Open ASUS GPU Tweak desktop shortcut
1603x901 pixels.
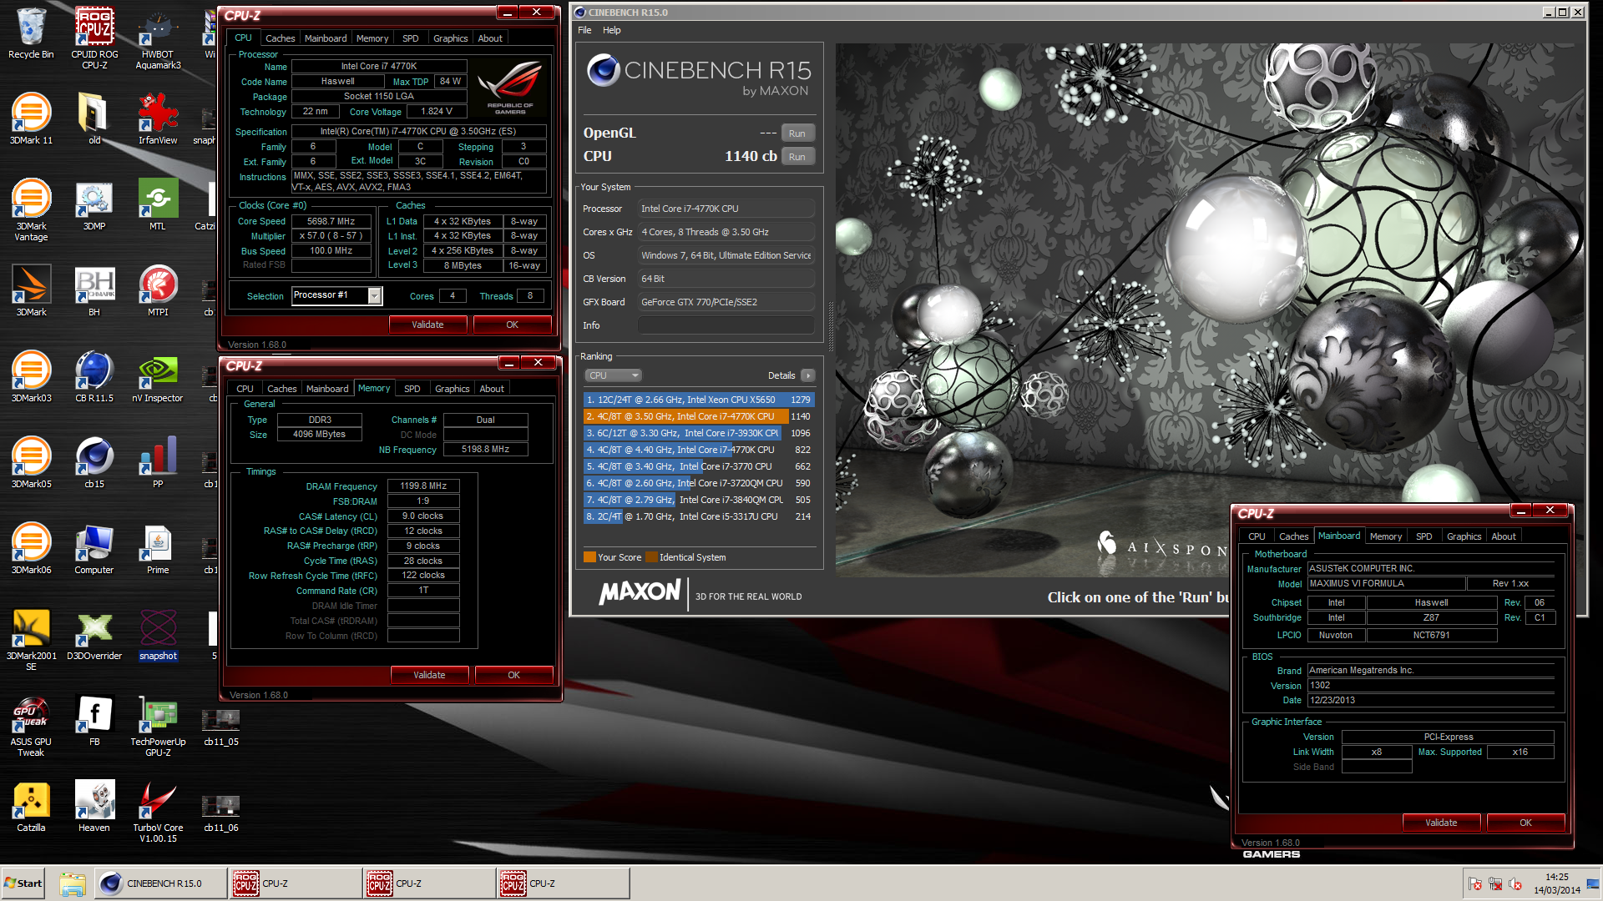31,726
